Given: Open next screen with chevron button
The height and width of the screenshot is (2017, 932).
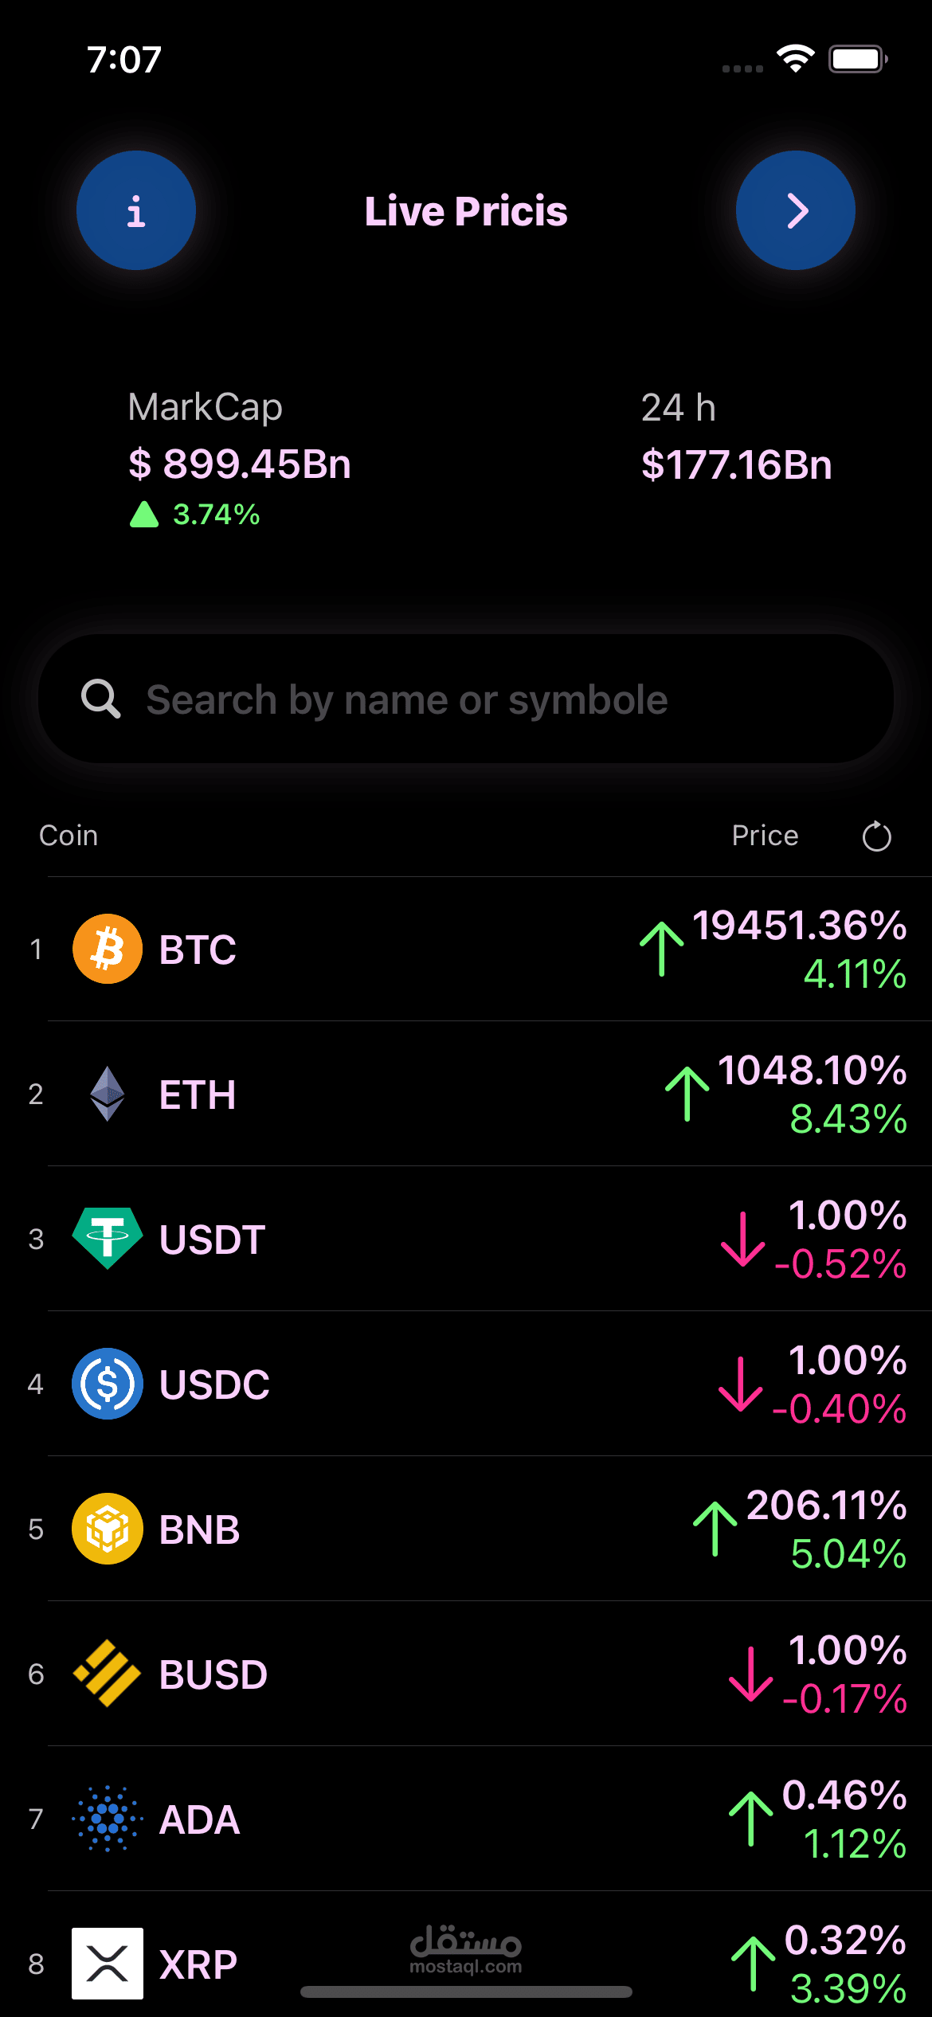Looking at the screenshot, I should coord(795,210).
